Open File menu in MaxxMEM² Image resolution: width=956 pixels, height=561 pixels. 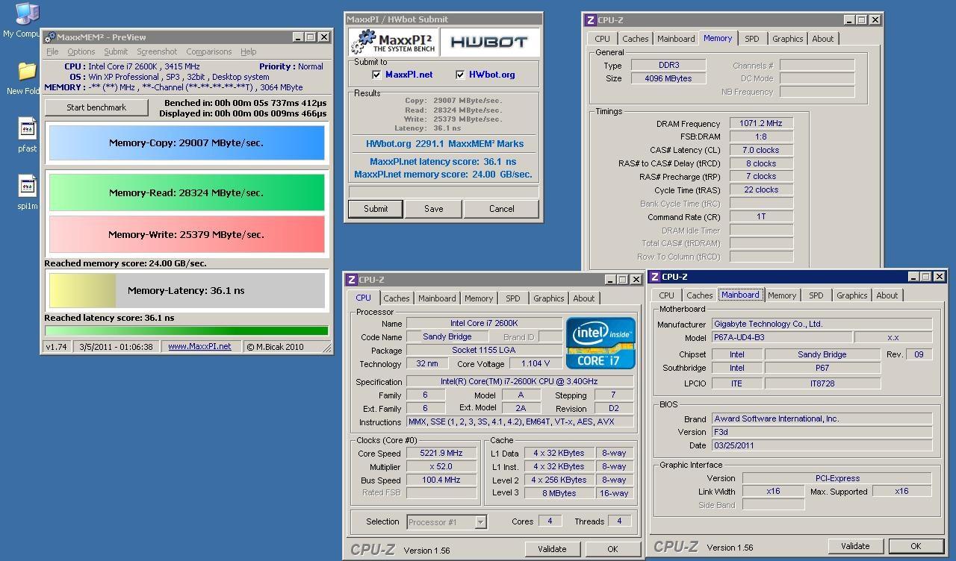(x=52, y=51)
